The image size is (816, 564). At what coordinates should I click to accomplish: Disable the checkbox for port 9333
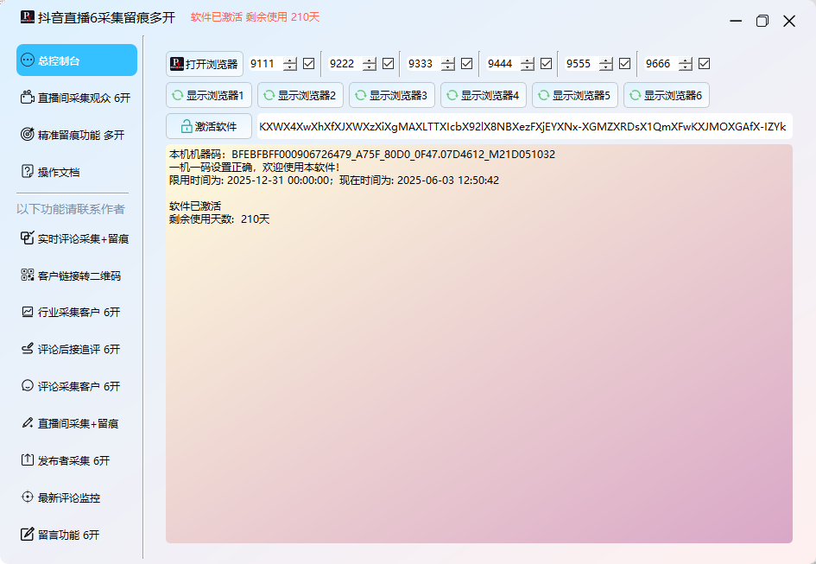click(467, 64)
